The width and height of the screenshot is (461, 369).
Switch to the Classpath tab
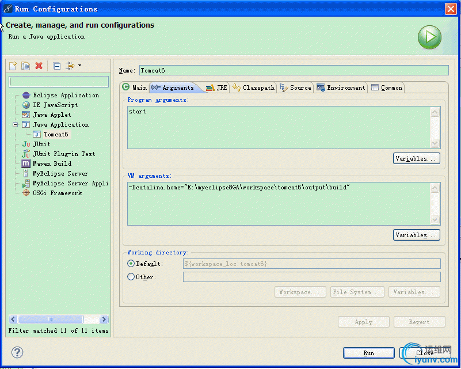253,88
